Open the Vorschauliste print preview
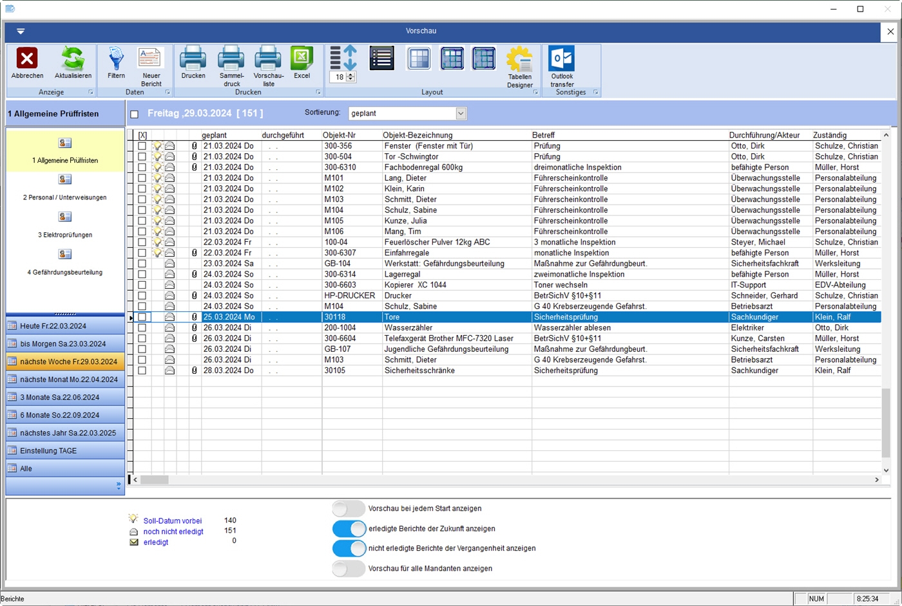902x606 pixels. tap(268, 59)
